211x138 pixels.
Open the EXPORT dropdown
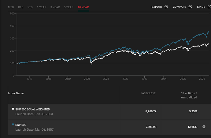(160, 7)
